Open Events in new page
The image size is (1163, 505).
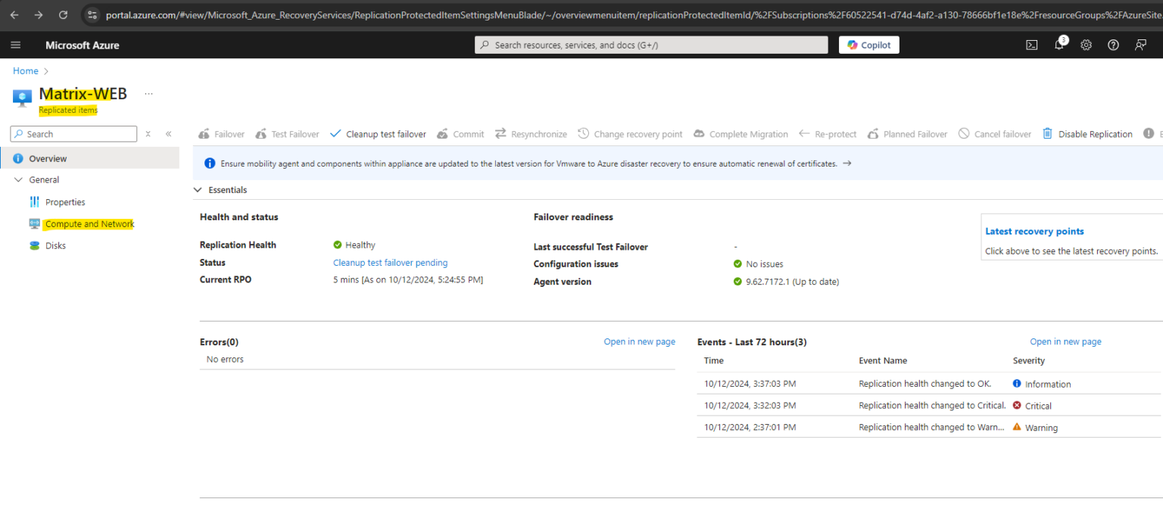[1065, 341]
